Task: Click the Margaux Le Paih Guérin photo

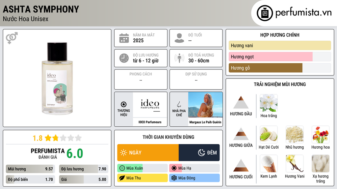Action: (205, 105)
